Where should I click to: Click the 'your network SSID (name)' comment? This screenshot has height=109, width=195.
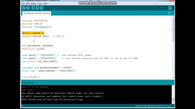pos(76,55)
